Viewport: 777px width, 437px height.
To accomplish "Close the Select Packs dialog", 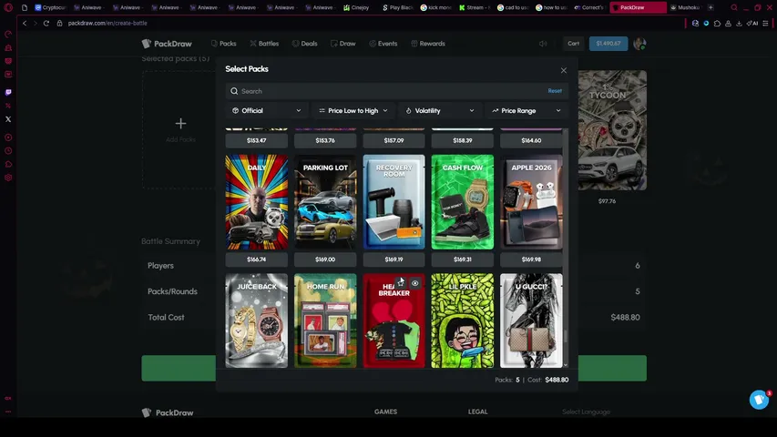I will click(564, 70).
